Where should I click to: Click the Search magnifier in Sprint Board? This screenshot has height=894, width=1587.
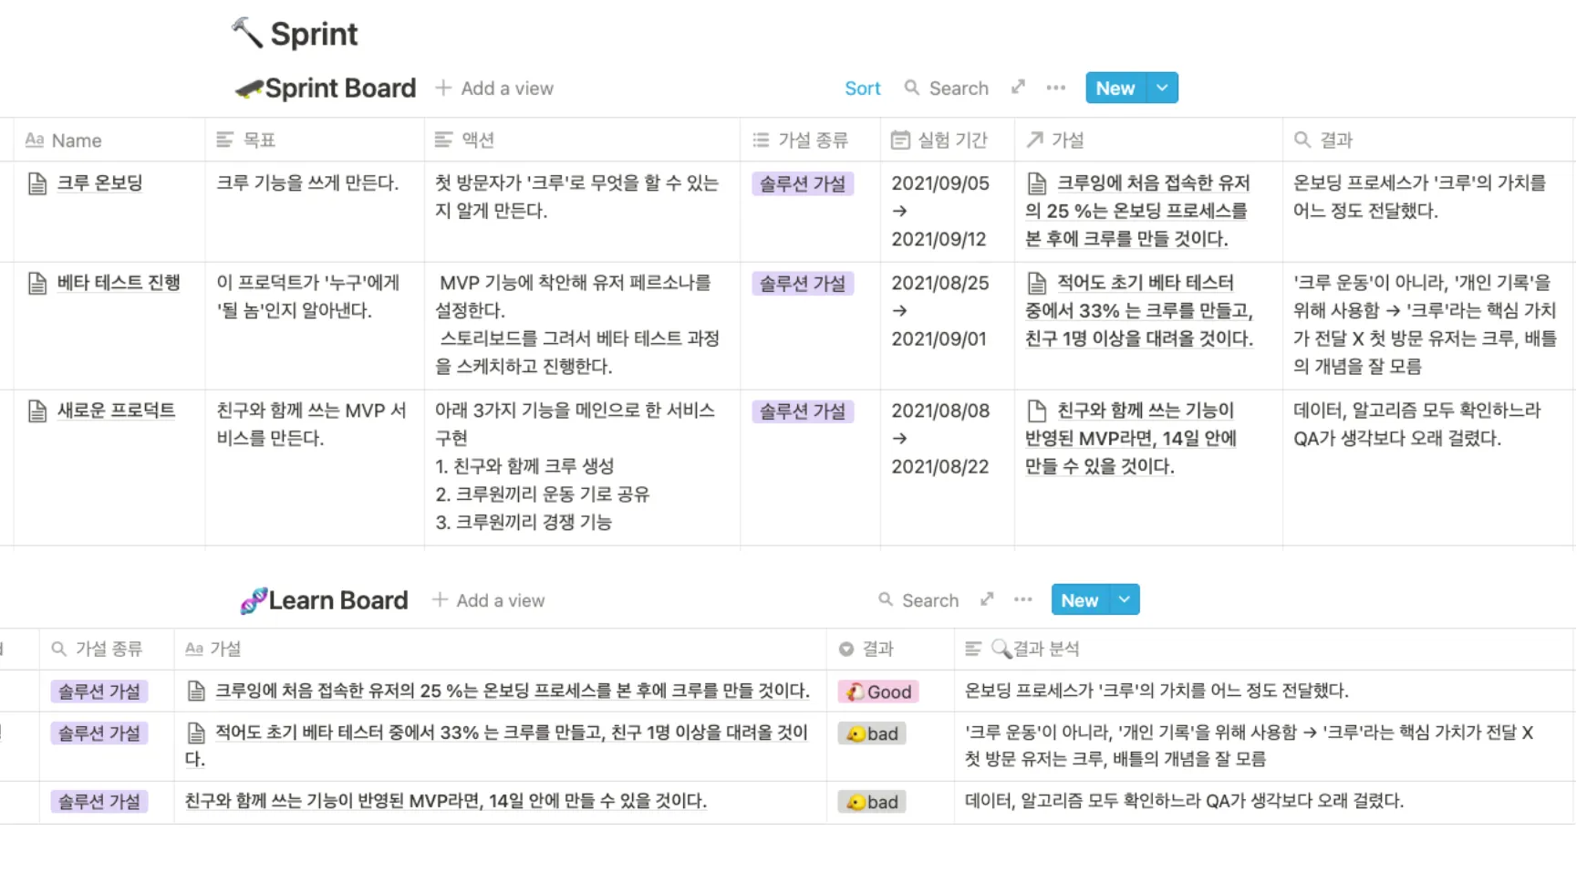coord(911,88)
